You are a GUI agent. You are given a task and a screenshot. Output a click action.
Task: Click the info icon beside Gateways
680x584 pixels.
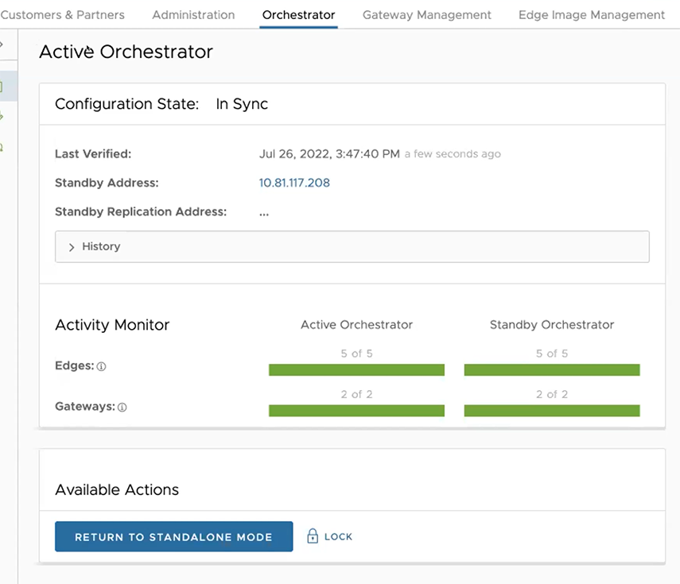pos(121,407)
